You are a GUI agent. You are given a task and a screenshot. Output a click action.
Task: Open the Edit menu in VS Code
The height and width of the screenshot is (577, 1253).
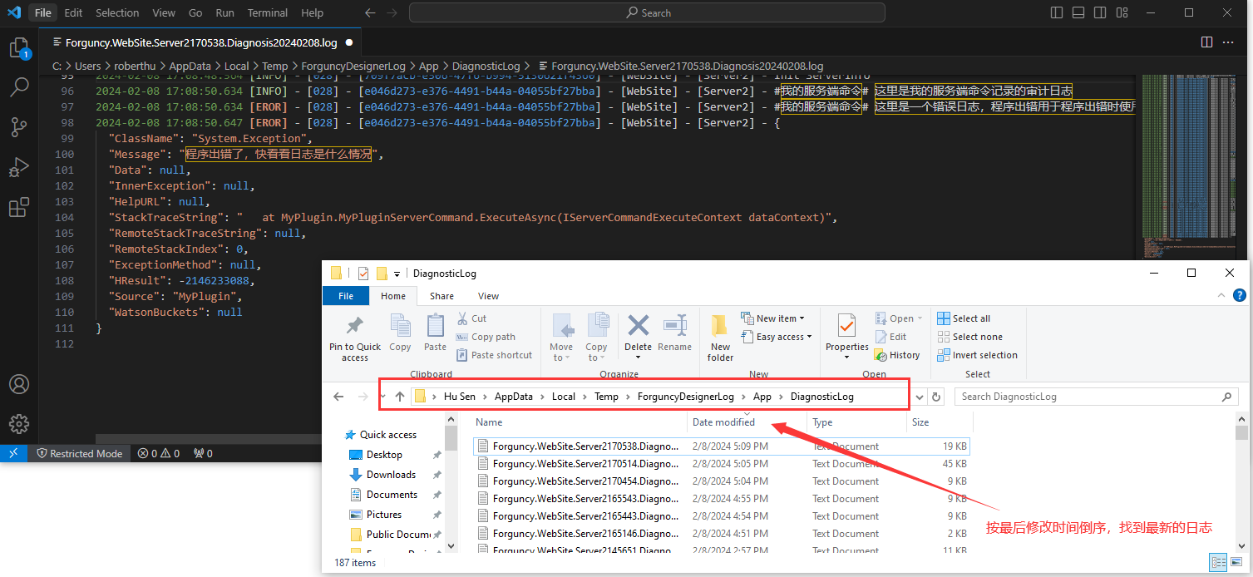(73, 12)
